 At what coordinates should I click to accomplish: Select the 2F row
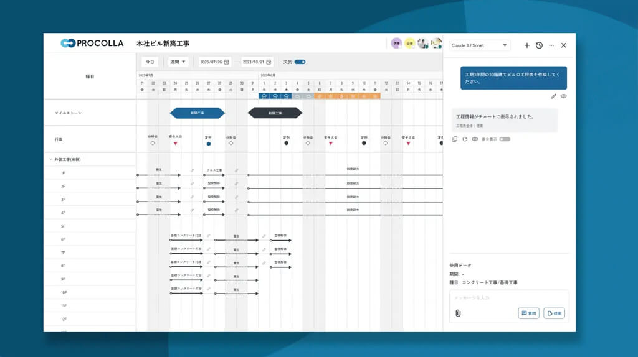click(x=90, y=187)
